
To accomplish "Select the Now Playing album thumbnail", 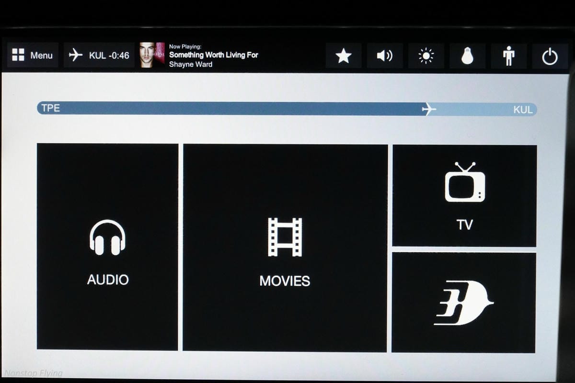I will click(152, 55).
